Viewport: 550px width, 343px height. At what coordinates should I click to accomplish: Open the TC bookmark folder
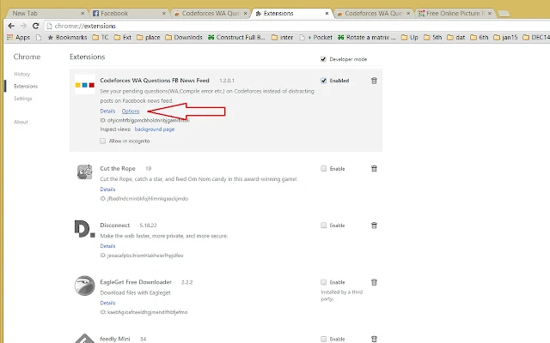101,37
